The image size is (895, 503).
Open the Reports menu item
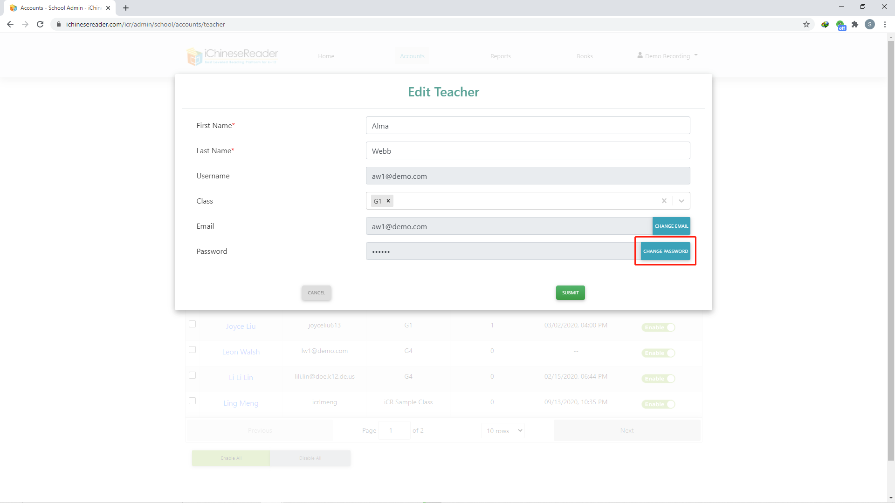point(501,56)
